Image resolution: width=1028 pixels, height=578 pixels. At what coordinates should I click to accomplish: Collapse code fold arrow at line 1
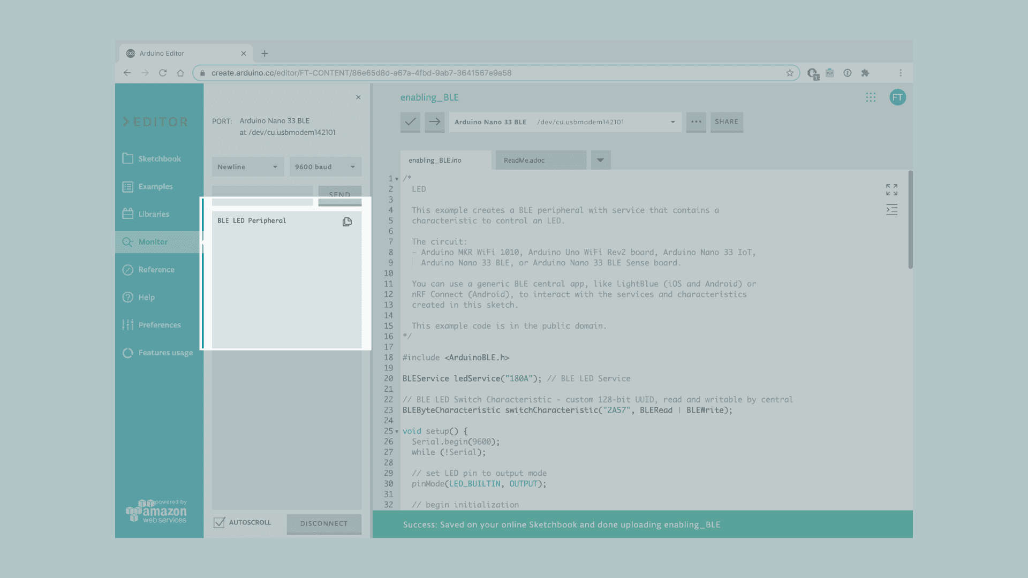(397, 179)
